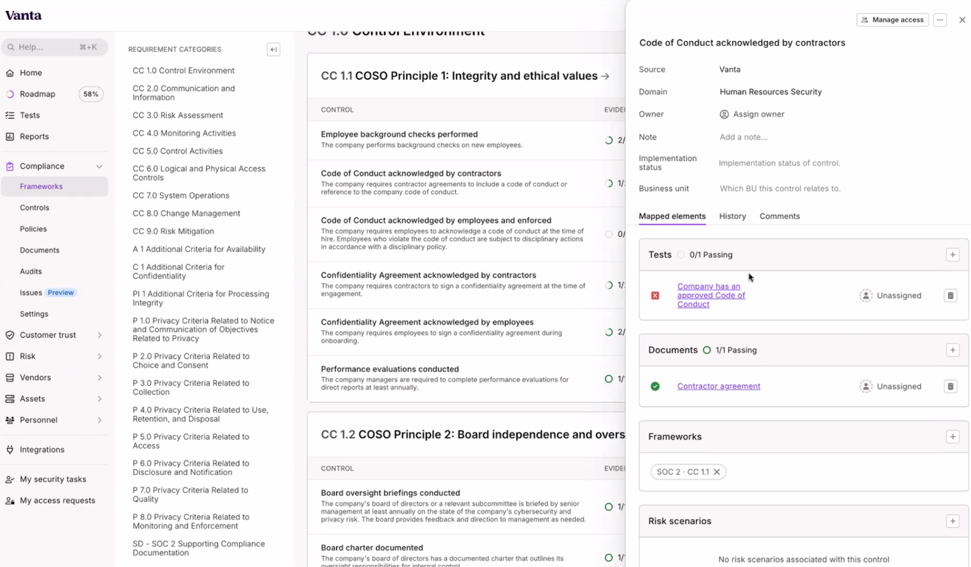The image size is (971, 567).
Task: Click the Roadmap progress icon
Action: tap(10, 94)
